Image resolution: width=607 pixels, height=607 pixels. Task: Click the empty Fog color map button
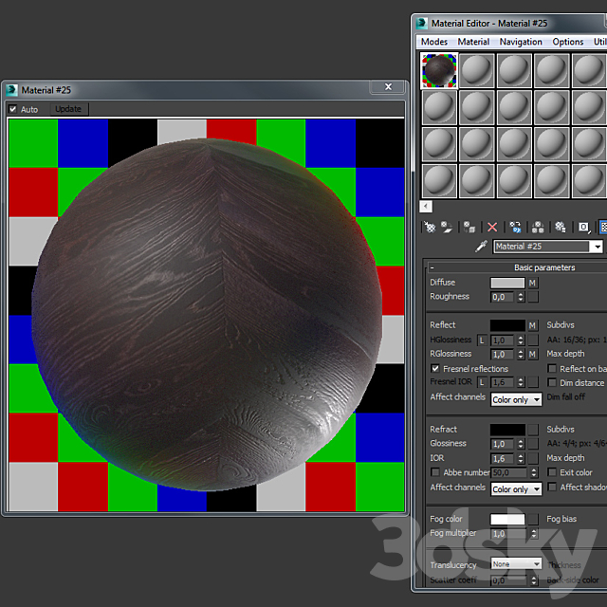(533, 519)
